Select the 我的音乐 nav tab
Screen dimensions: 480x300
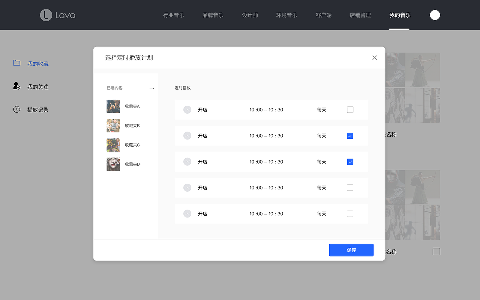tap(400, 15)
